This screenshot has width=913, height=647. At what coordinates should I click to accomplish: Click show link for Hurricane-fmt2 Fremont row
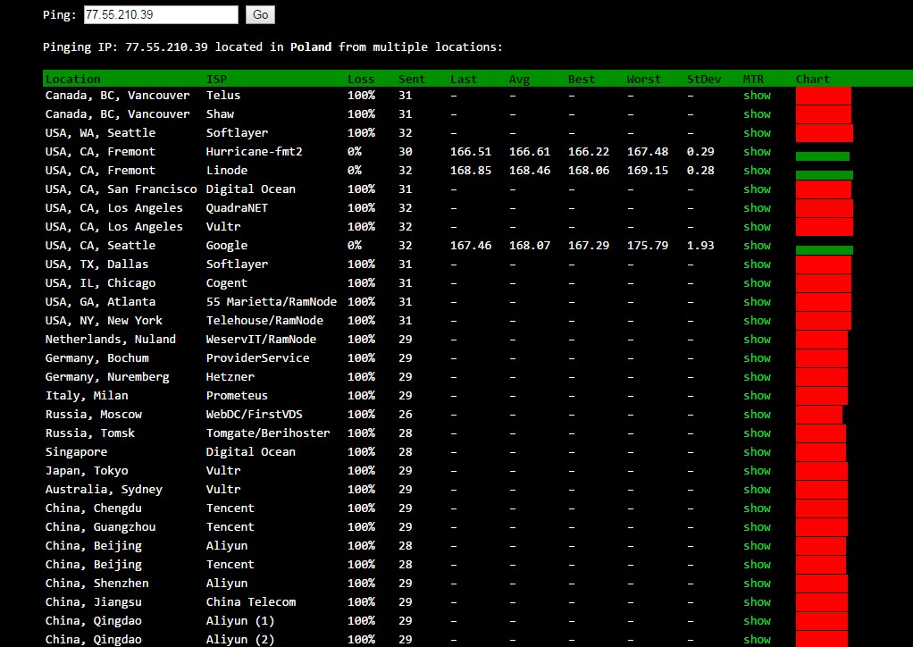pos(757,151)
